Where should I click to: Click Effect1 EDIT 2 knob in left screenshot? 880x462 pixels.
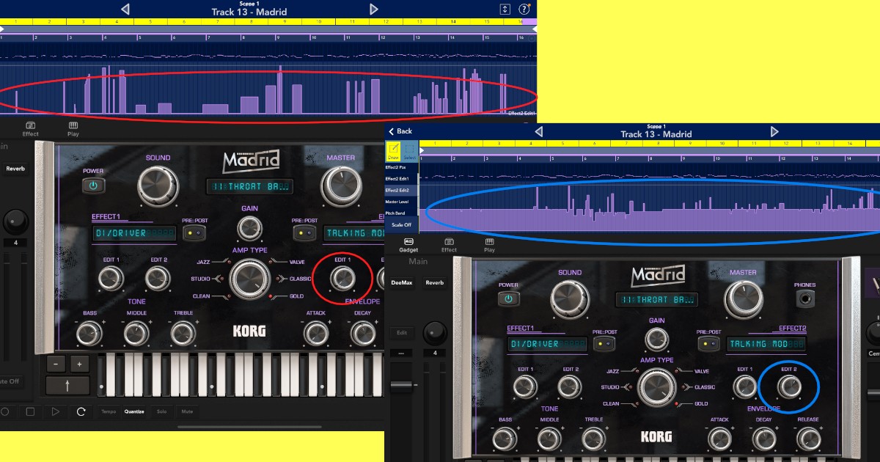(x=158, y=278)
